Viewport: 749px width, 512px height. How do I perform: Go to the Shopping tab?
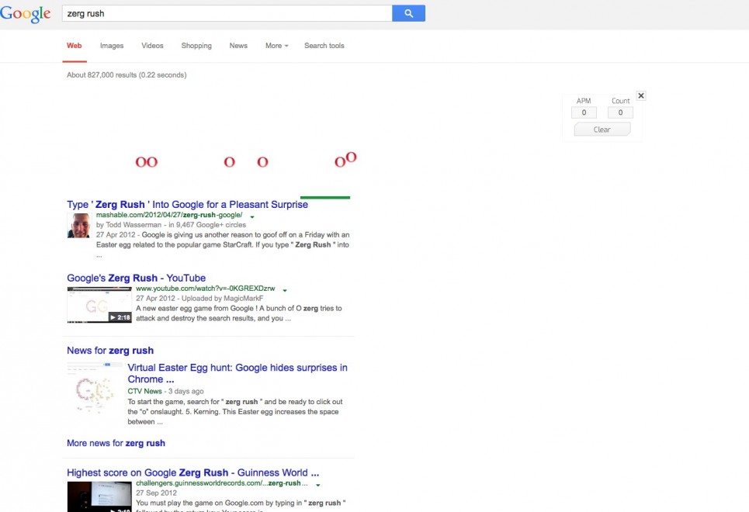[x=196, y=46]
